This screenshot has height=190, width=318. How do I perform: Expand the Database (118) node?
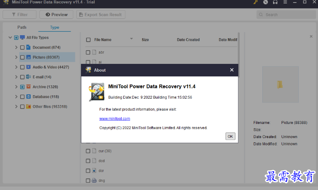16,97
